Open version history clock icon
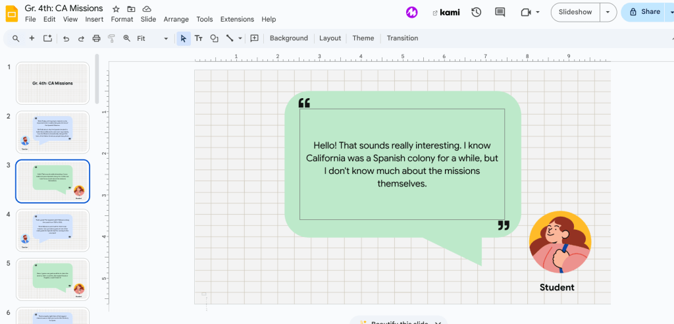The image size is (674, 324). coord(476,12)
